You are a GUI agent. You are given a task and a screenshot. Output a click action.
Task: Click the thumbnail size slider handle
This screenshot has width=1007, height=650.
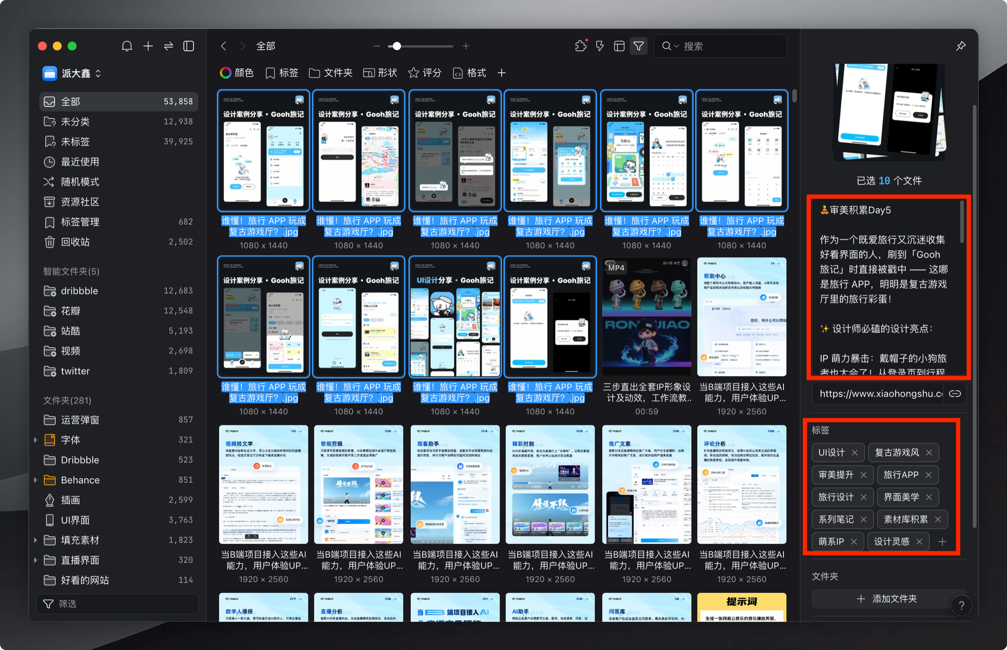pyautogui.click(x=397, y=46)
